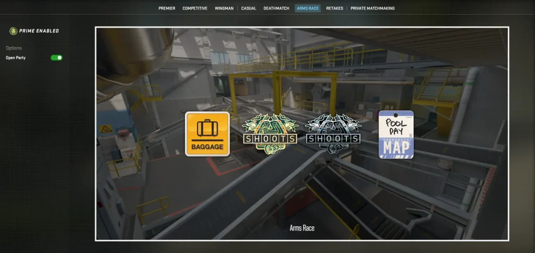Toggle the Open Party switch off
Viewport: 535px width, 253px height.
click(x=56, y=57)
